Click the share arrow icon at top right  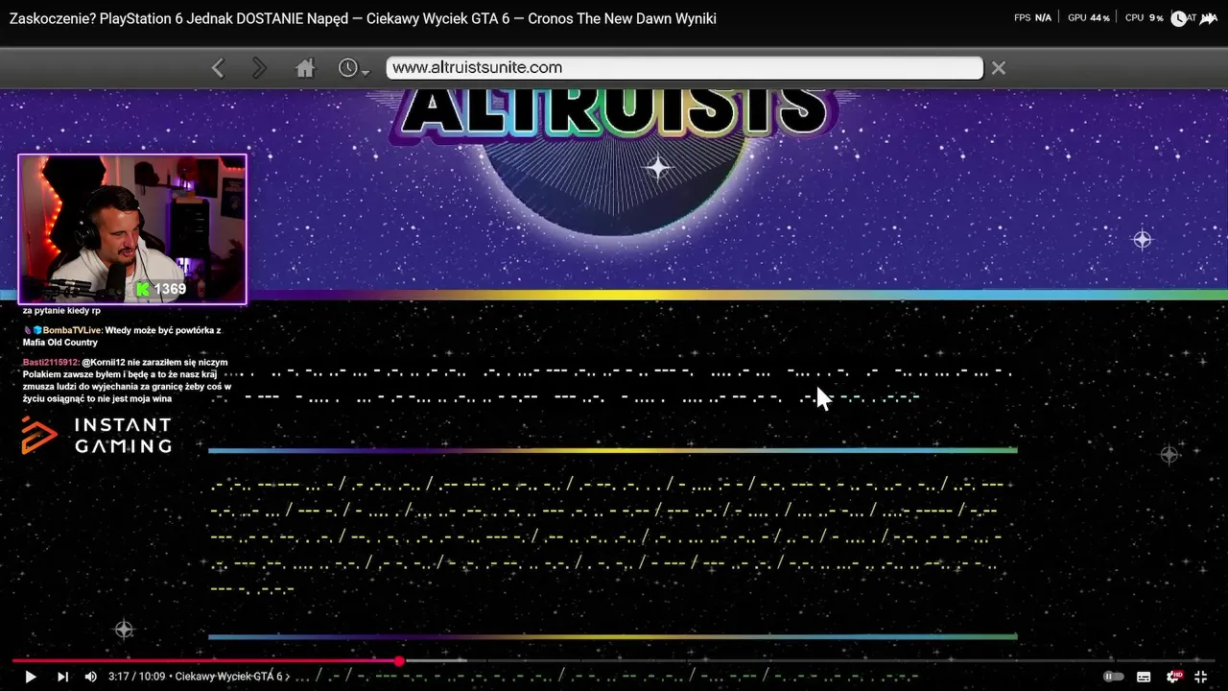1209,18
